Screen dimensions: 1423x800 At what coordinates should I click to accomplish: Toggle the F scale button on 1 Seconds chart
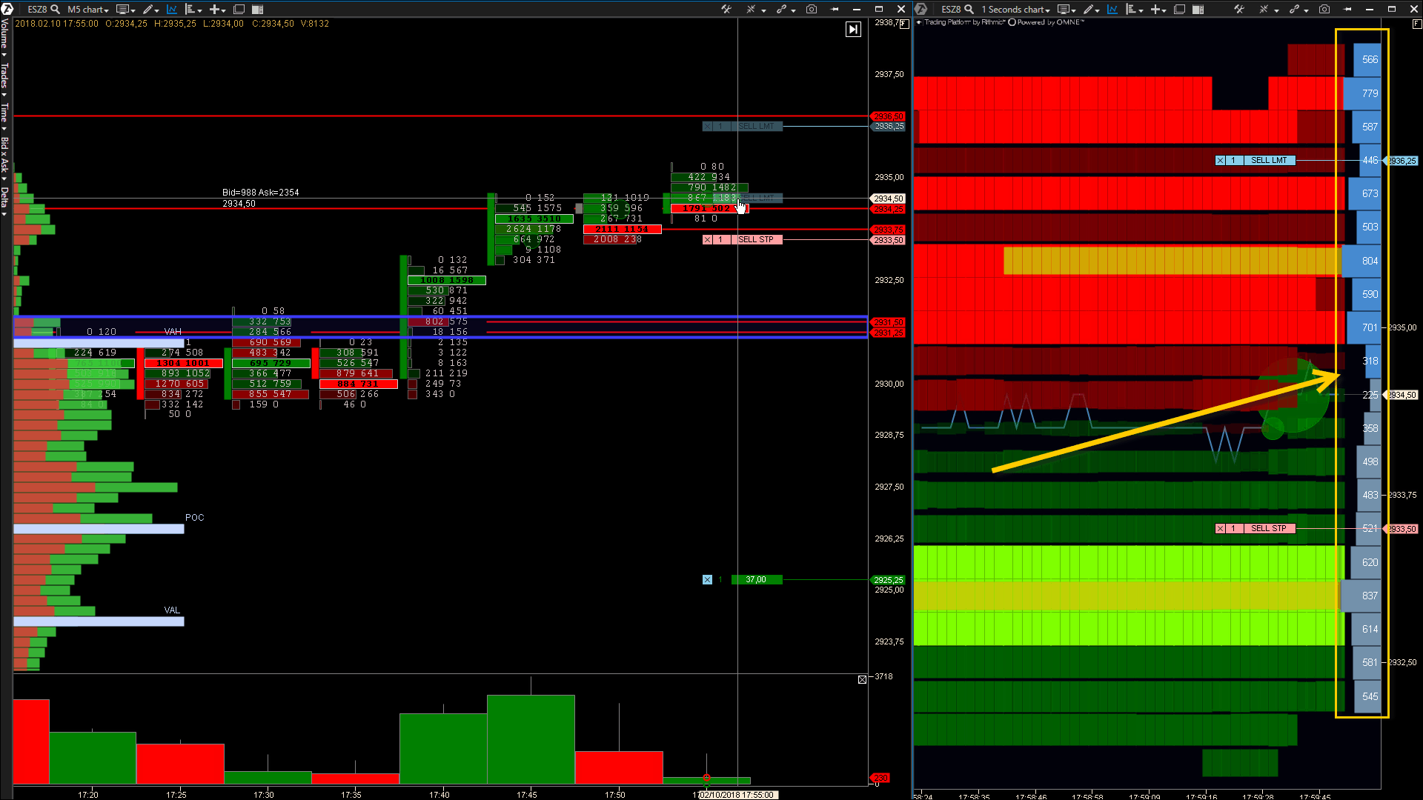(1416, 24)
